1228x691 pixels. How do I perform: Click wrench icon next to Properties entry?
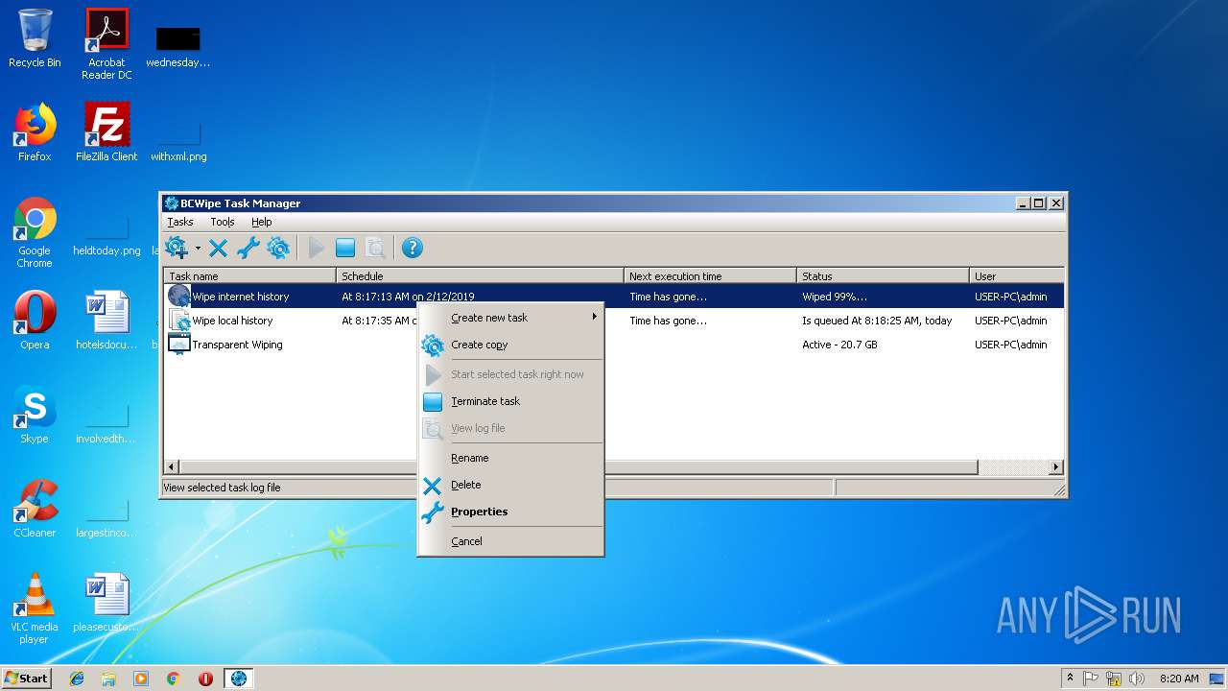coord(433,512)
